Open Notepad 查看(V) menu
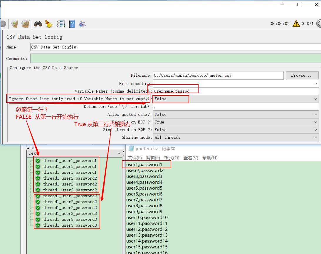The height and width of the screenshot is (254, 321). coord(191,158)
